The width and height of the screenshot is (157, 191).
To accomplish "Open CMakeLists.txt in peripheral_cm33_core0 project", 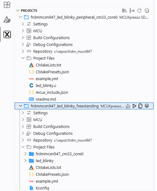I will pyautogui.click(x=48, y=65).
